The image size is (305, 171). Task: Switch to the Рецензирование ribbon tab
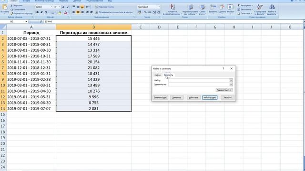click(95, 1)
